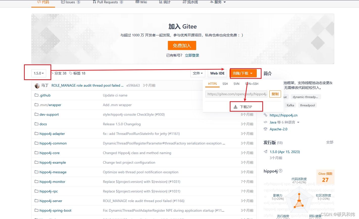Screen dimensions: 359x219
Task: Click the download icon beside 下载ZIP
Action: coord(236,107)
